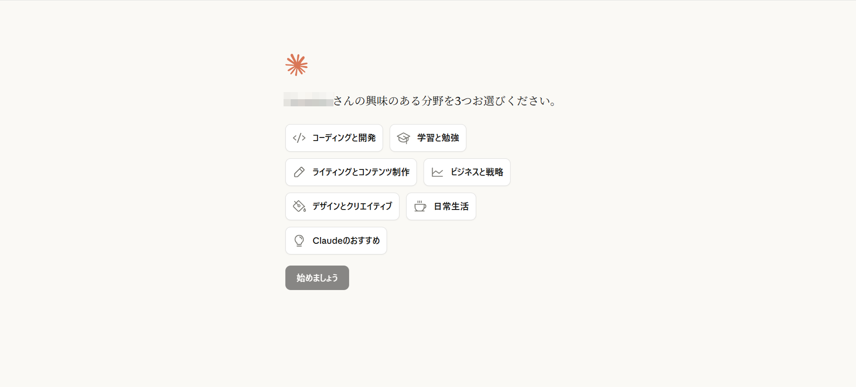The image size is (856, 387).
Task: Select 日常生活 as an interest
Action: 451,206
